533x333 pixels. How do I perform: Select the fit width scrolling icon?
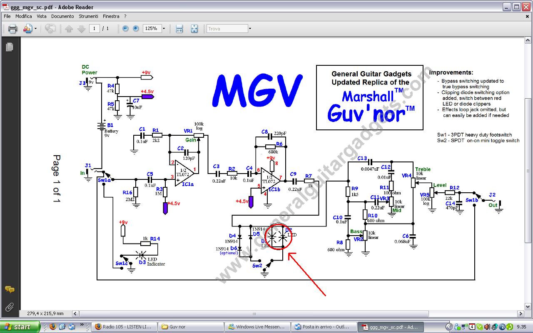point(179,29)
